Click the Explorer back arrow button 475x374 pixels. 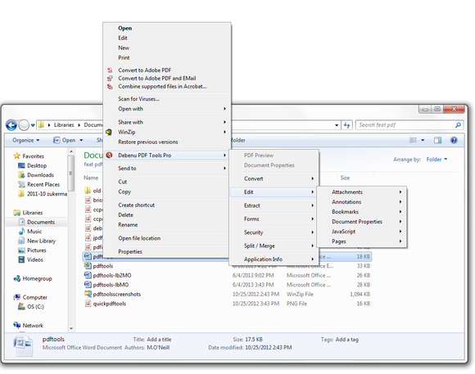(11, 124)
